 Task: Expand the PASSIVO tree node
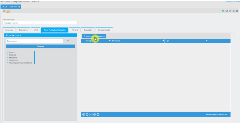coord(7,55)
